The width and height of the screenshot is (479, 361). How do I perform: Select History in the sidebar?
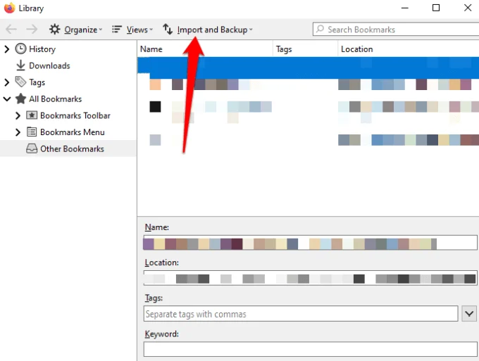point(42,49)
